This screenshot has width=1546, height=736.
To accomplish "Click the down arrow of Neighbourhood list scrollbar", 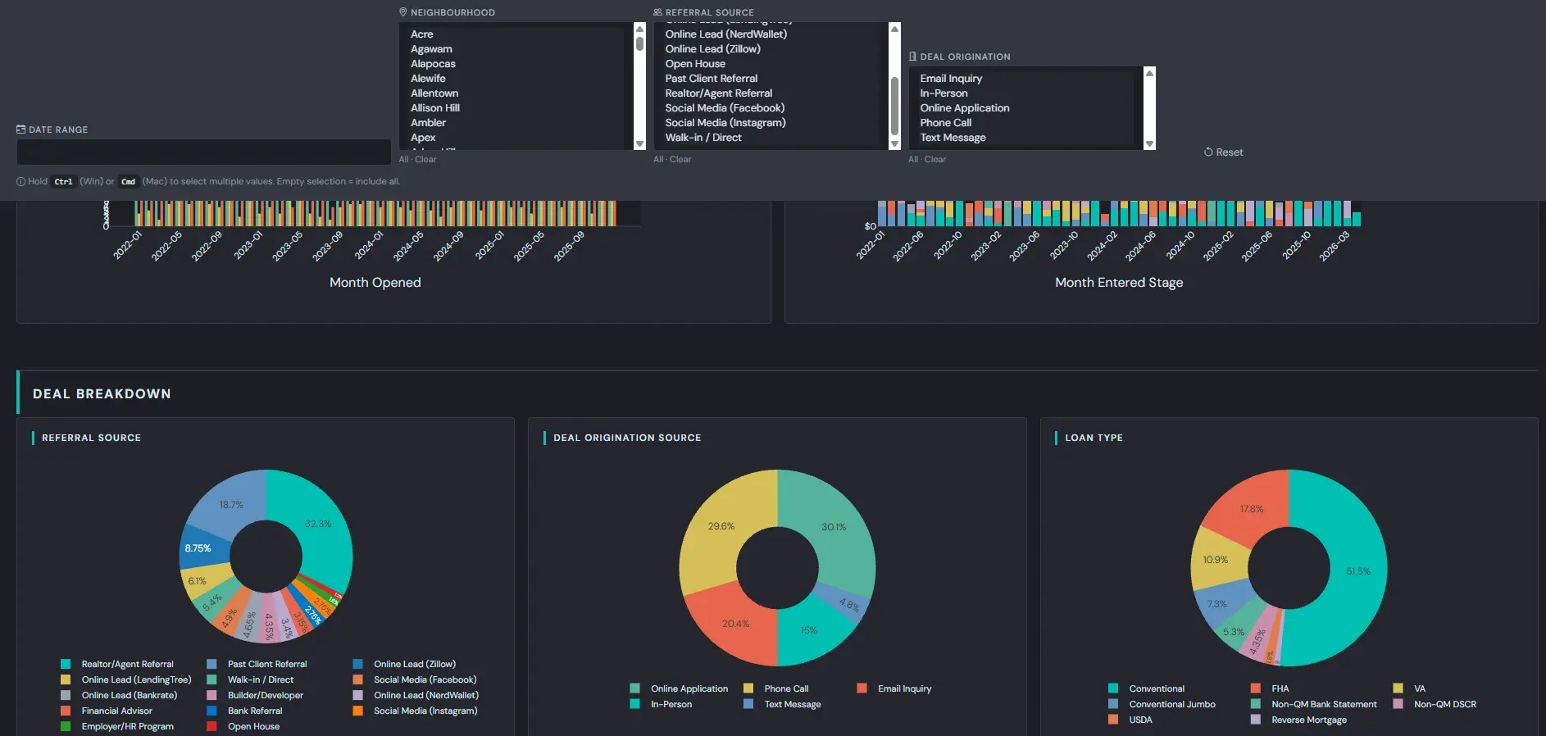I will click(x=640, y=143).
